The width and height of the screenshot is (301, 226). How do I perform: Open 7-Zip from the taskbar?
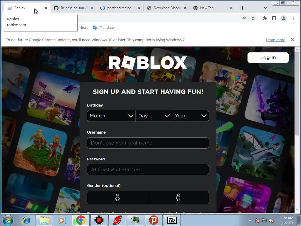click(172, 220)
